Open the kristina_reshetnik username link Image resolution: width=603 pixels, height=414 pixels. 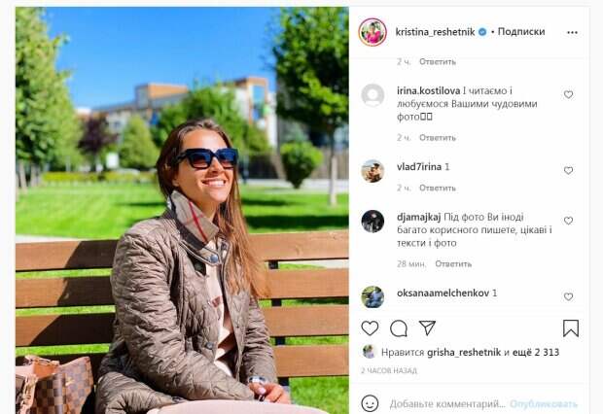point(435,32)
